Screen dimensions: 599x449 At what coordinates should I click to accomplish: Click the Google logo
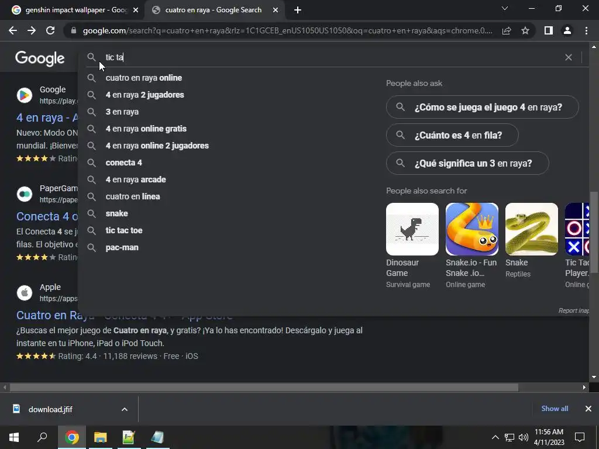point(40,58)
